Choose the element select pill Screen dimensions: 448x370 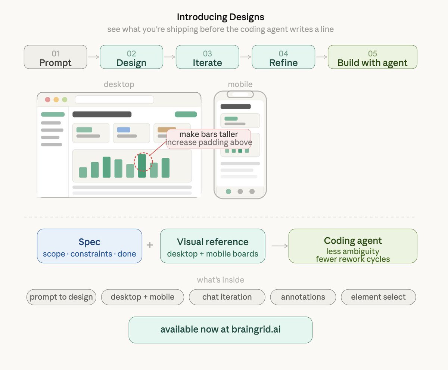pyautogui.click(x=378, y=297)
